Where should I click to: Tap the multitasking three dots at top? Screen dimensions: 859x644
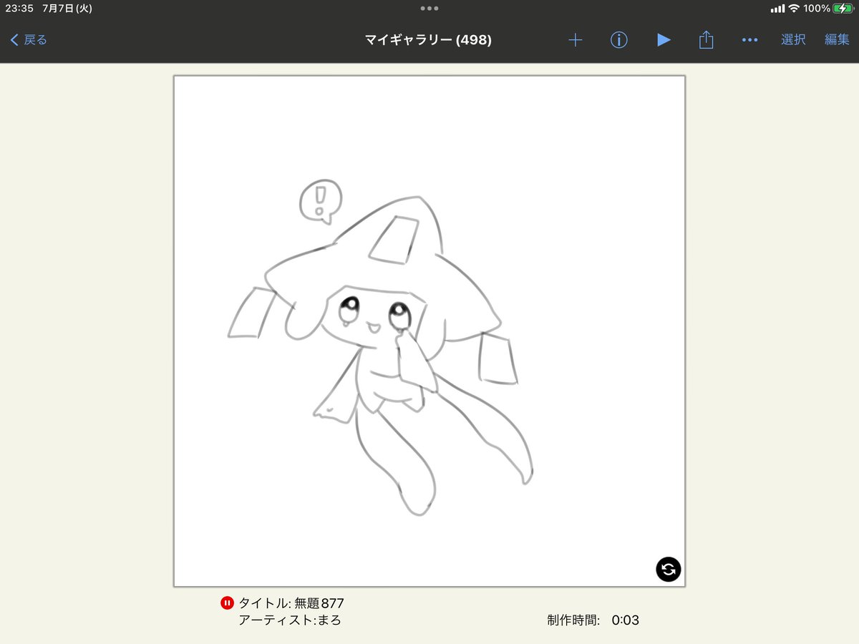429,9
